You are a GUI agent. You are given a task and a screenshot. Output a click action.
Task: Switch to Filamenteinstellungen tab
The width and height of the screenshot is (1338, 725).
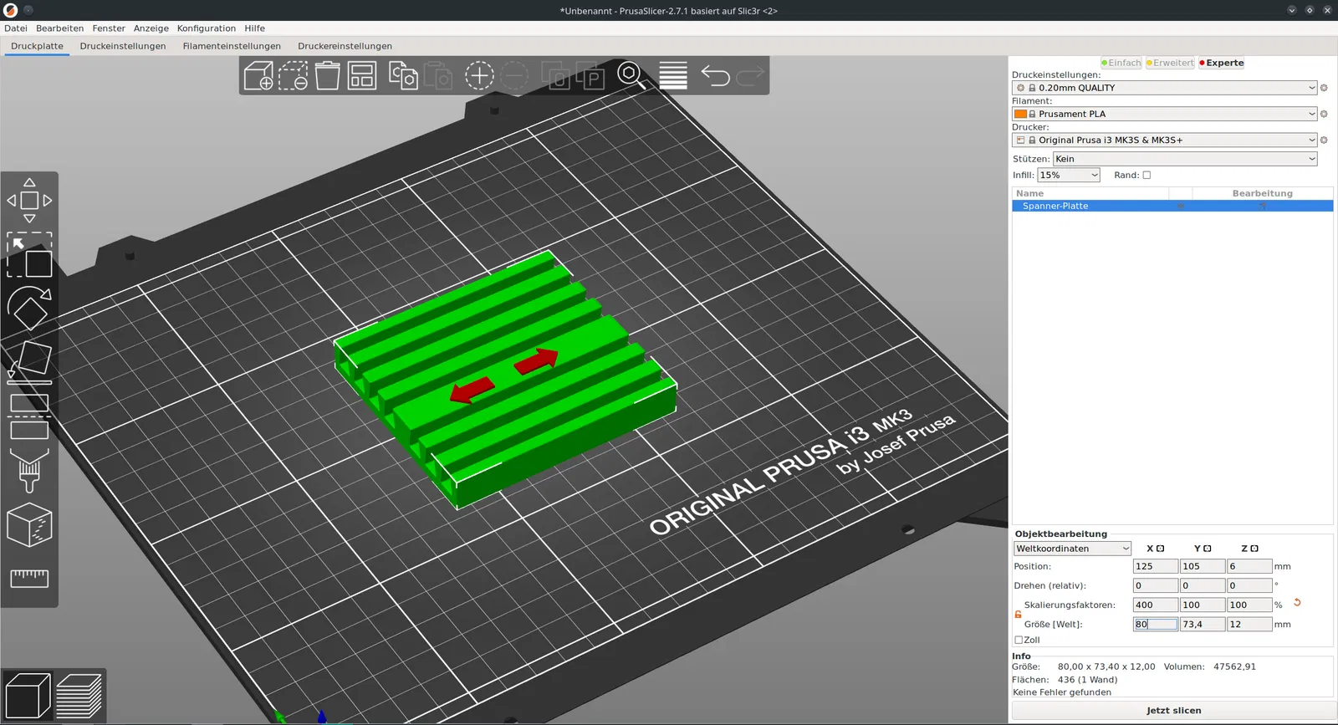pyautogui.click(x=232, y=46)
